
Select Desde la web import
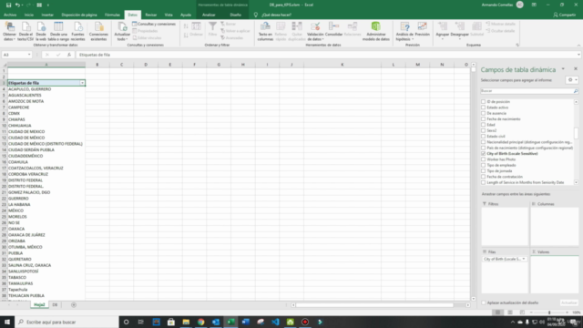[41, 31]
